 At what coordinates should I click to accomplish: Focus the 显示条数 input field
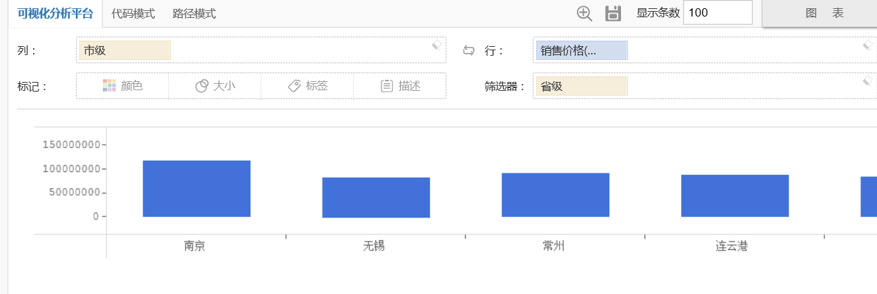point(718,12)
